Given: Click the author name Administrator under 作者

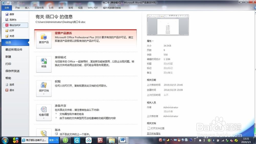Looking at the screenshot, I should 171,107.
